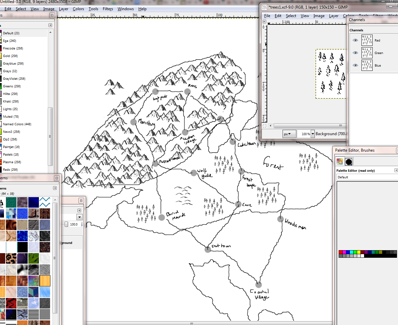Select the Gold (256) palette
This screenshot has height=325, width=398.
pyautogui.click(x=24, y=56)
